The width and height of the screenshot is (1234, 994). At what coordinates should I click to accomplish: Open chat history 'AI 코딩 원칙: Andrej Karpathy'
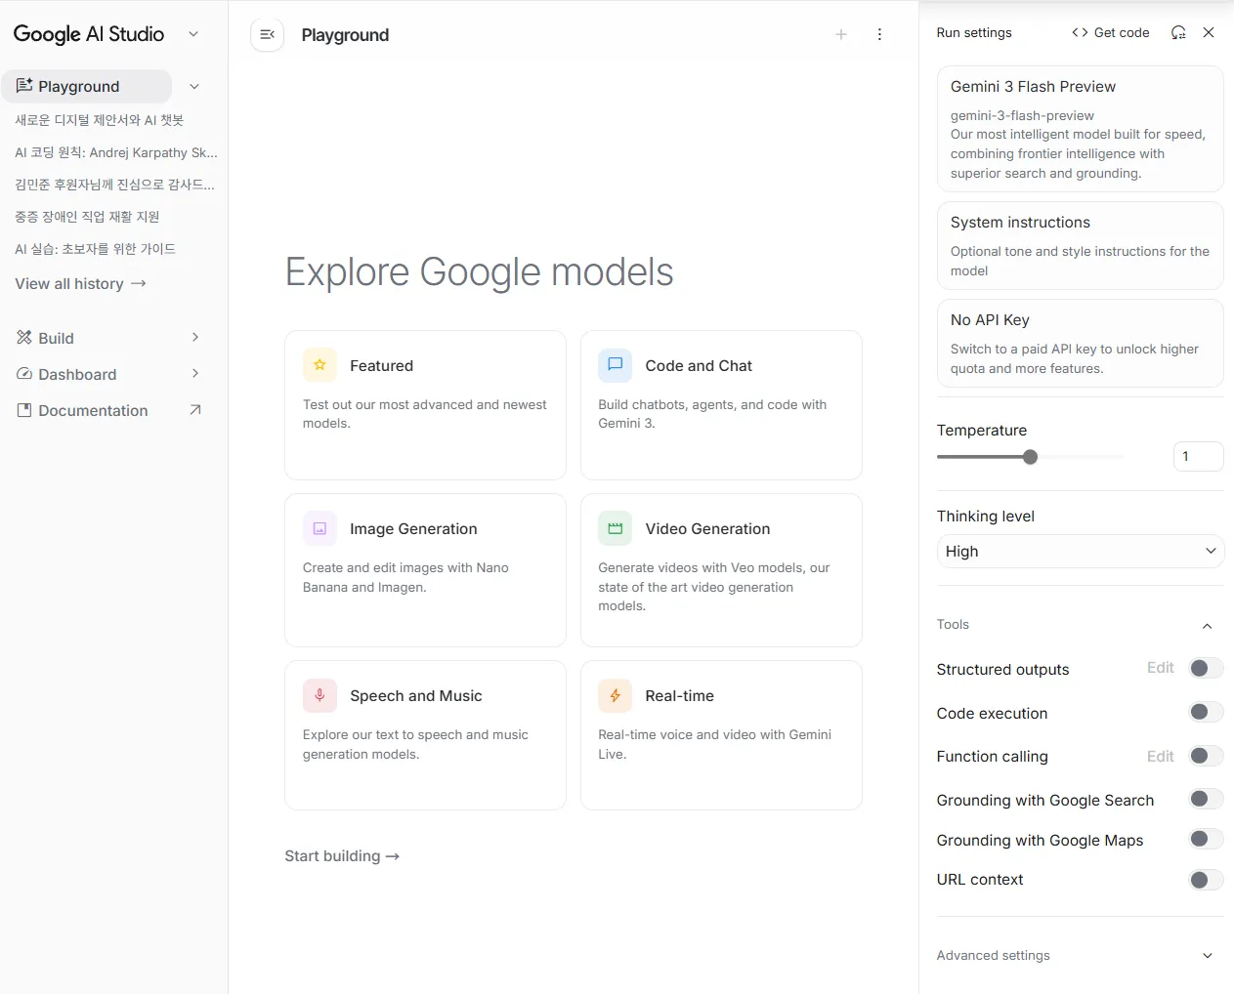pos(116,152)
